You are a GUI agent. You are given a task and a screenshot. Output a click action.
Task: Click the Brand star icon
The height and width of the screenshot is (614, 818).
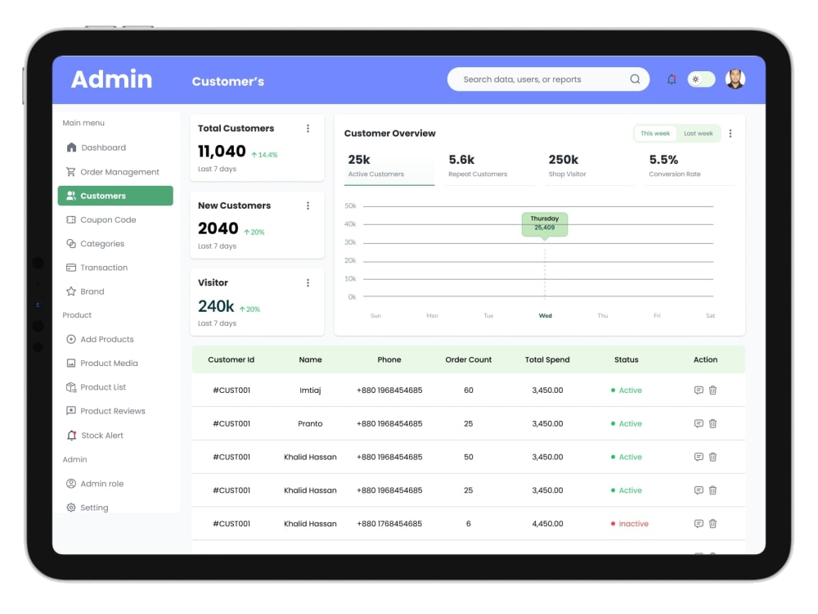pos(71,291)
